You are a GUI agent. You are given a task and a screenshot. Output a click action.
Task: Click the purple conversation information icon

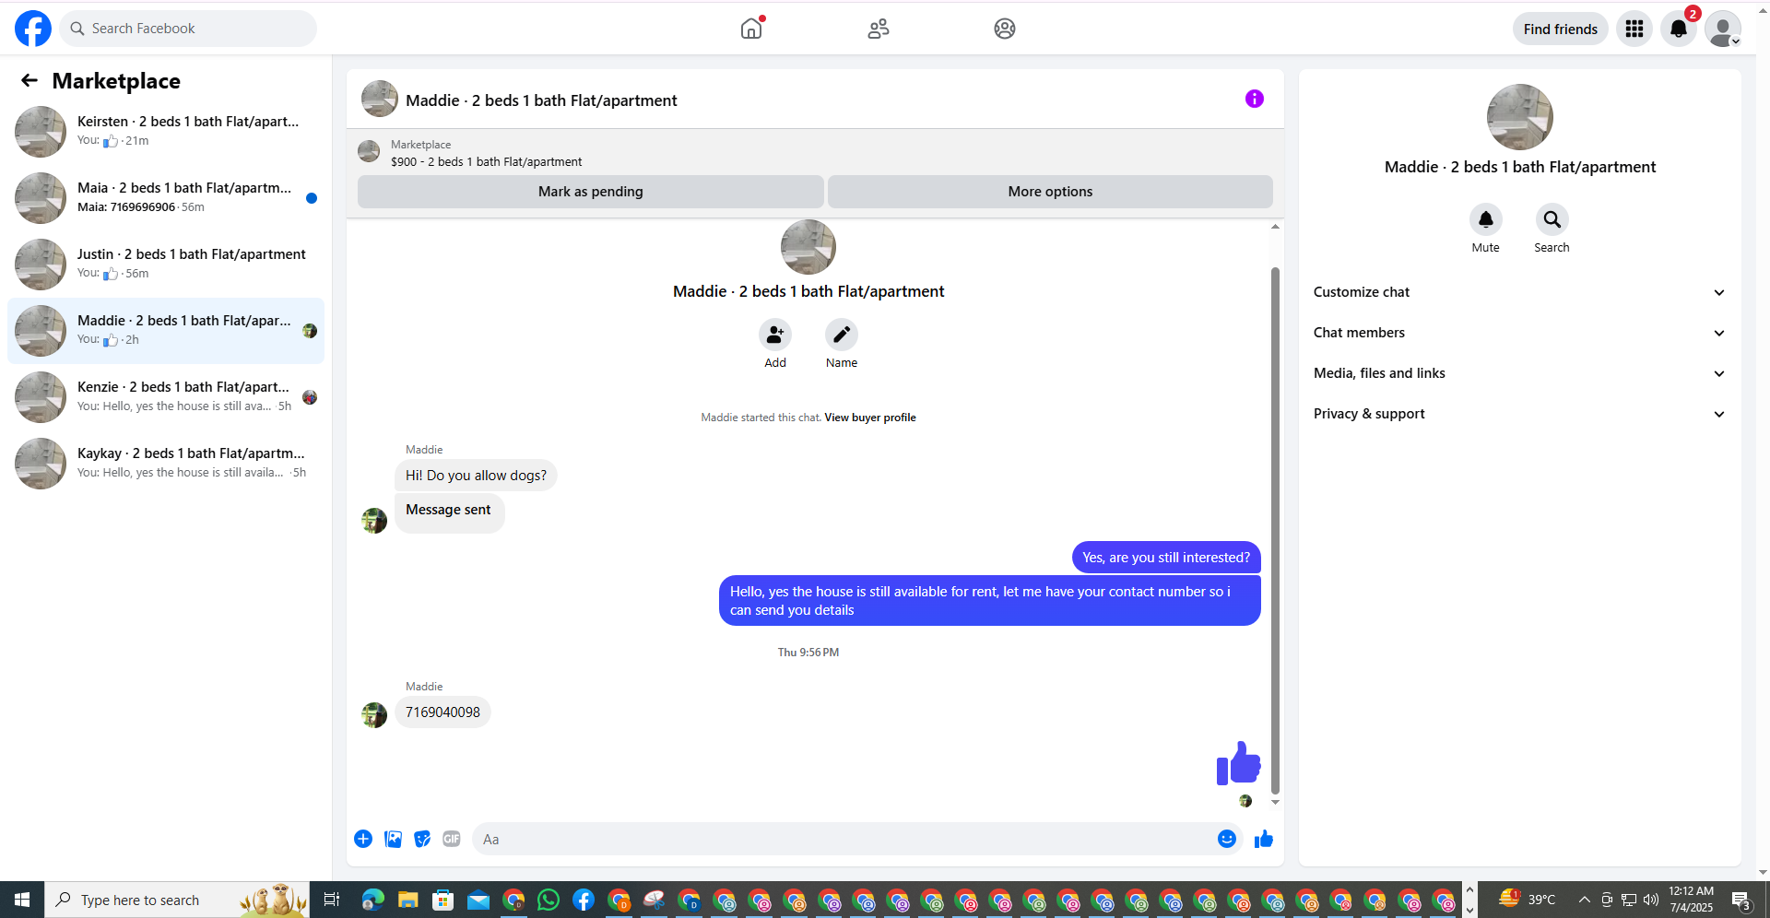click(x=1255, y=99)
